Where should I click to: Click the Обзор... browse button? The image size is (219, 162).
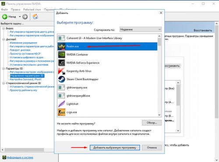coord(152,123)
